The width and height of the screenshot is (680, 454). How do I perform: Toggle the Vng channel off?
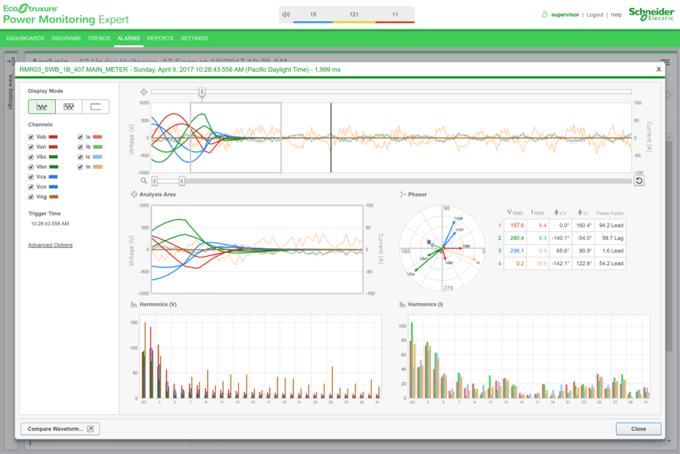point(30,197)
